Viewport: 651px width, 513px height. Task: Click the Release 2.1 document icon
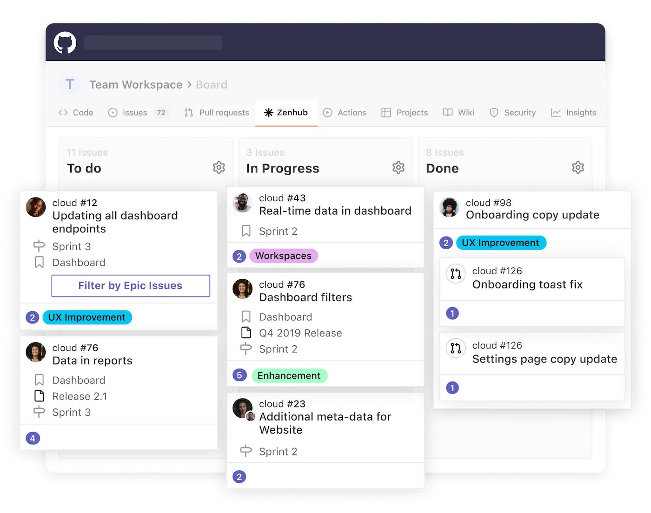40,396
